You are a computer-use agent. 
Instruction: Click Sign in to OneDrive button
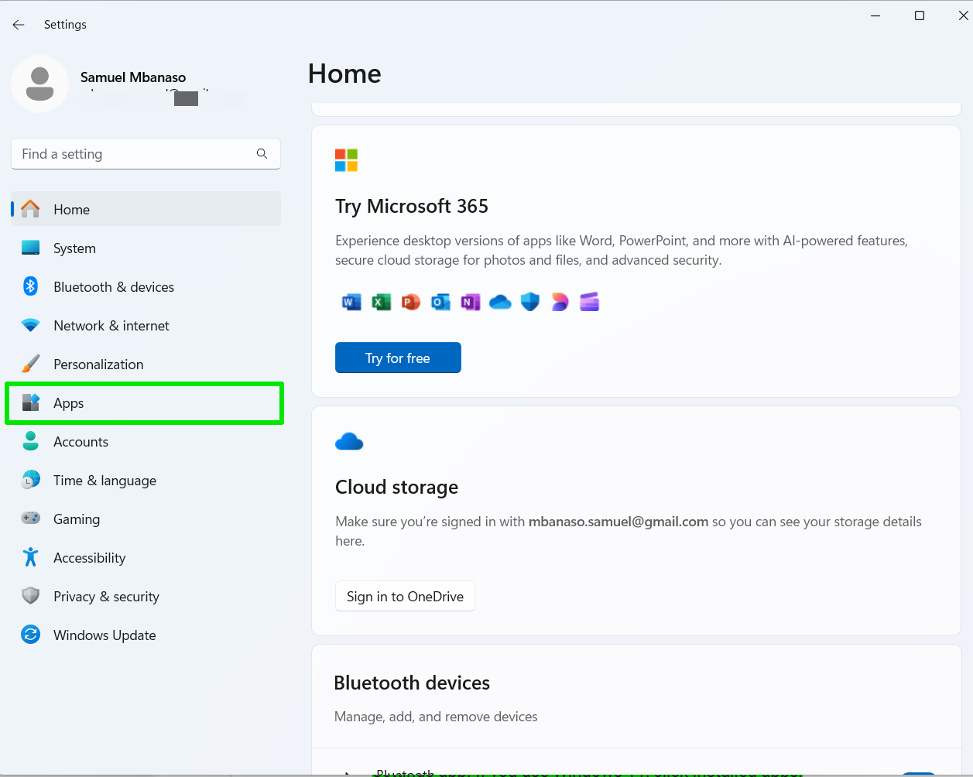pos(405,597)
